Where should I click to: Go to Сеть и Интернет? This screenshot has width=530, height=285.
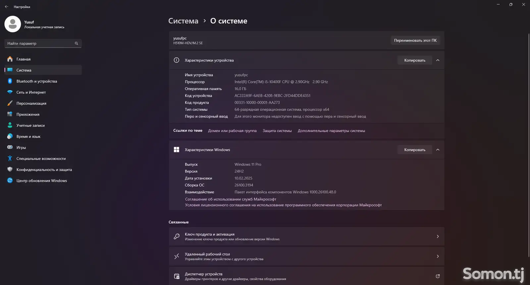43,92
